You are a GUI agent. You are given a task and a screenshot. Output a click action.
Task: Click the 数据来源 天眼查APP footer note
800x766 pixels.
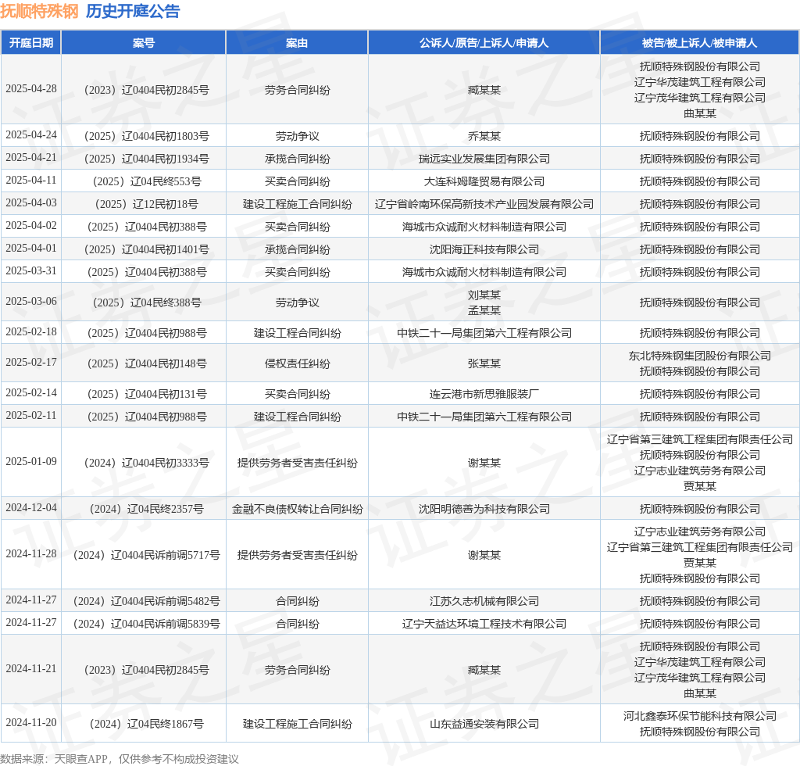point(120,759)
